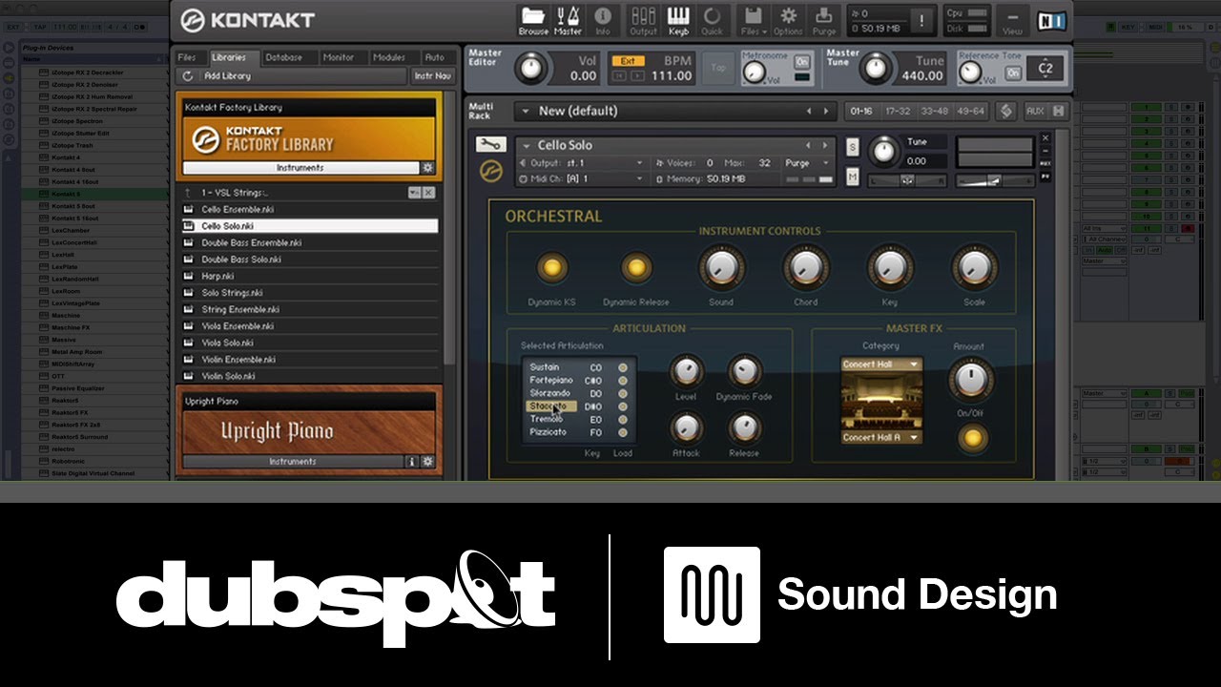Toggle the Dynamic KS light
Screen dimensions: 1221x687
tap(551, 268)
